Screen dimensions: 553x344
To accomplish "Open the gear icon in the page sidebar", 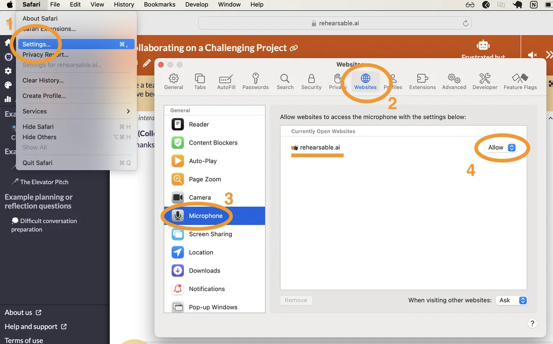I will pos(8,71).
